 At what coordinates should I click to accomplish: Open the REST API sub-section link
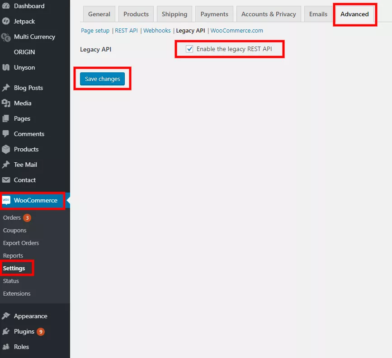tap(126, 31)
